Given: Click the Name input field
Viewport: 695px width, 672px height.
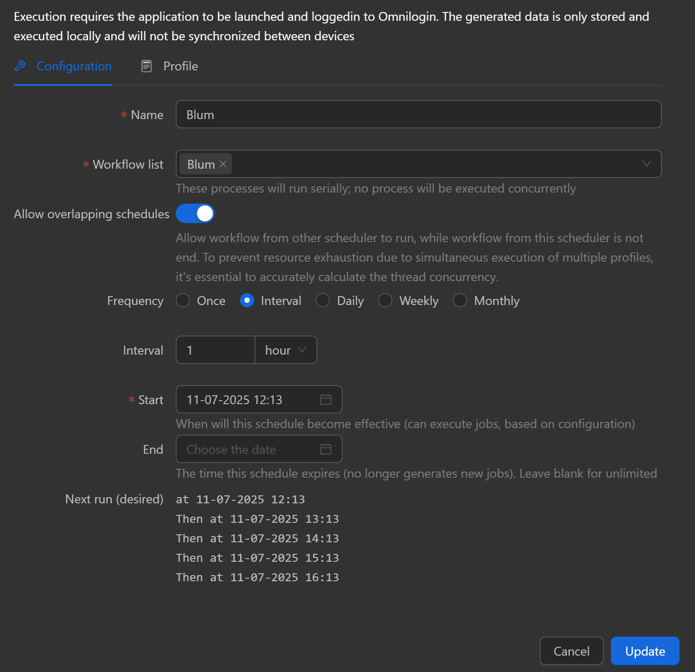Looking at the screenshot, I should coord(418,114).
